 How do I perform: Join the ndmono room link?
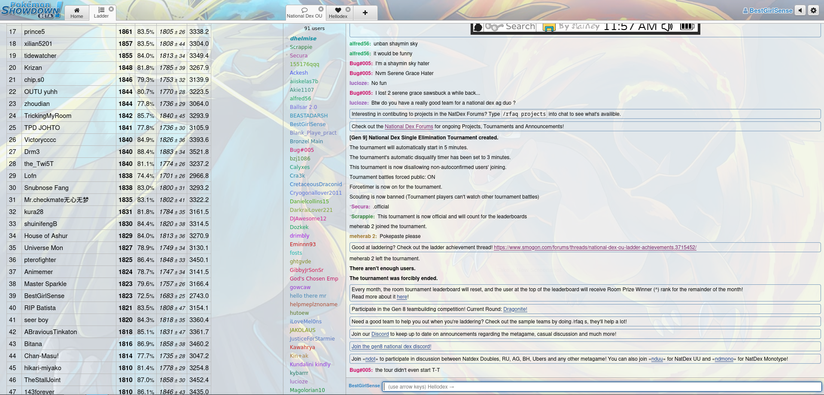[x=724, y=359]
